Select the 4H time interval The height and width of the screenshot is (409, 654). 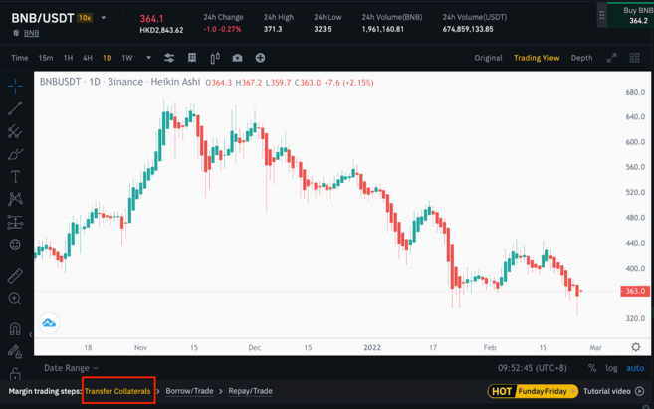(88, 58)
